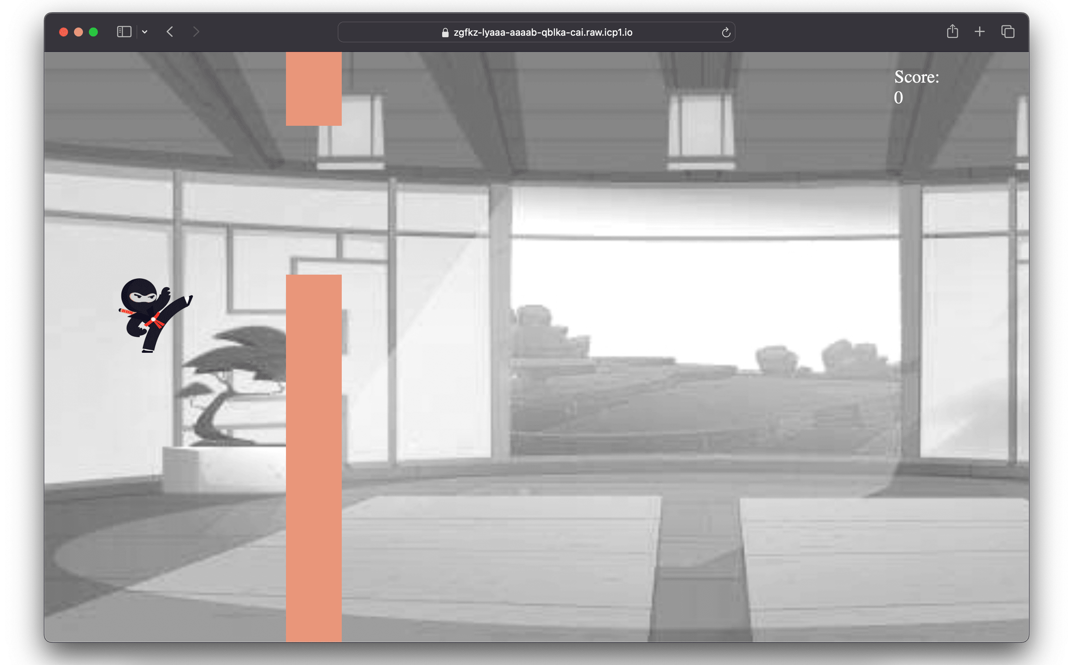The width and height of the screenshot is (1071, 665).
Task: Enter full screen with green button
Action: [x=93, y=32]
